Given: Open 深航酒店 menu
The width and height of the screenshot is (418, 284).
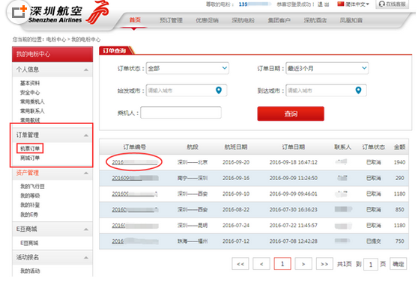Looking at the screenshot, I should tap(315, 20).
